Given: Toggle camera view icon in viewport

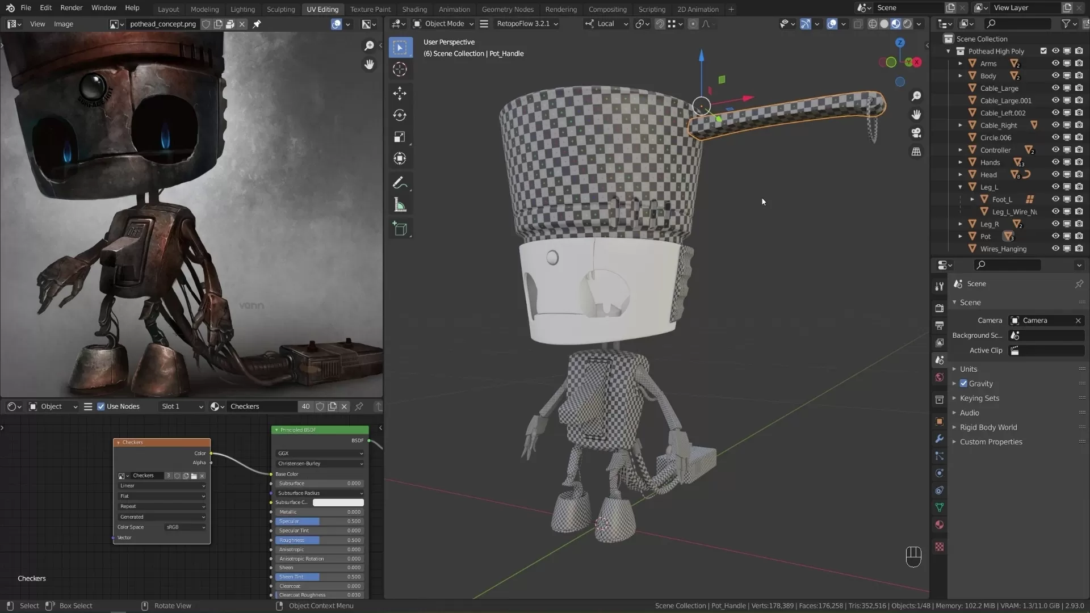Looking at the screenshot, I should point(916,133).
